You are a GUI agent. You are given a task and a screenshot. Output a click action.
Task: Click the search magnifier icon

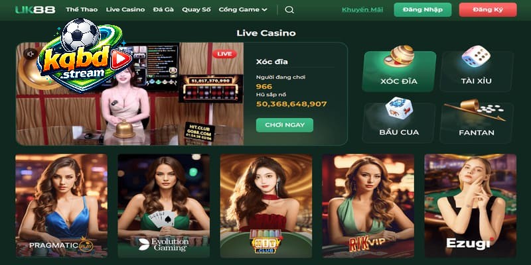[x=289, y=10]
